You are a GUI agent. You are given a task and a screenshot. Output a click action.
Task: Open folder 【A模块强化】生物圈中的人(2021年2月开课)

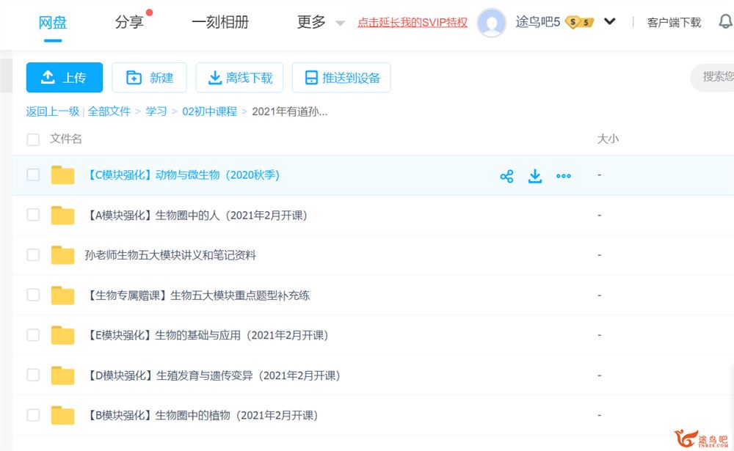tap(196, 215)
